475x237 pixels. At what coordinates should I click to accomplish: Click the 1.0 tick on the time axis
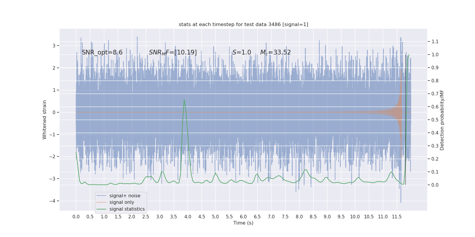click(104, 217)
